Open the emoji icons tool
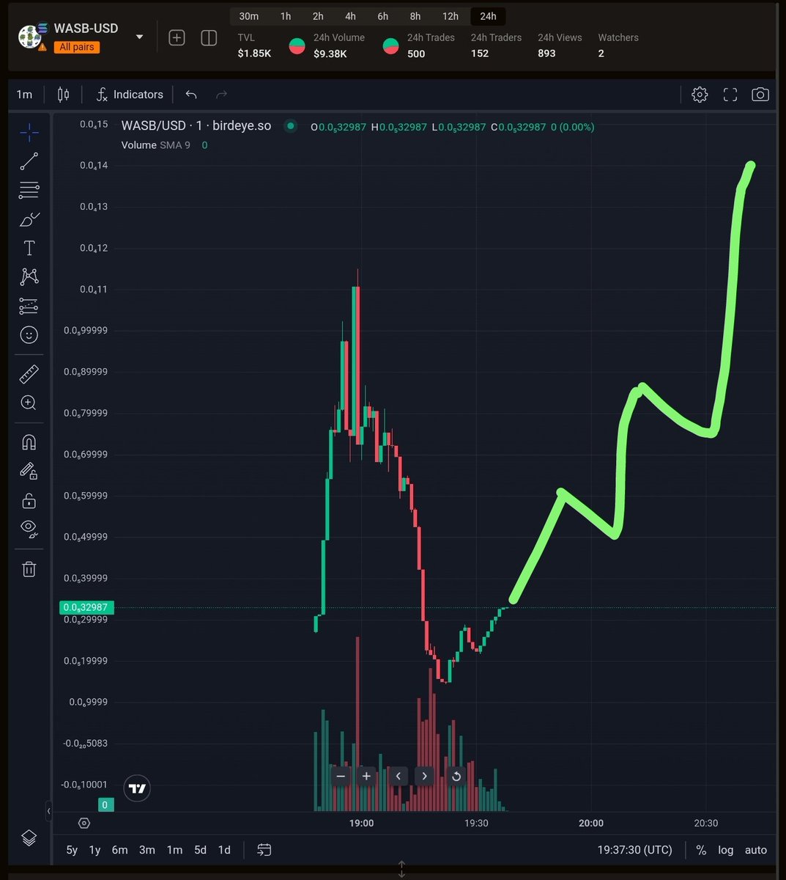The image size is (786, 880). click(29, 334)
